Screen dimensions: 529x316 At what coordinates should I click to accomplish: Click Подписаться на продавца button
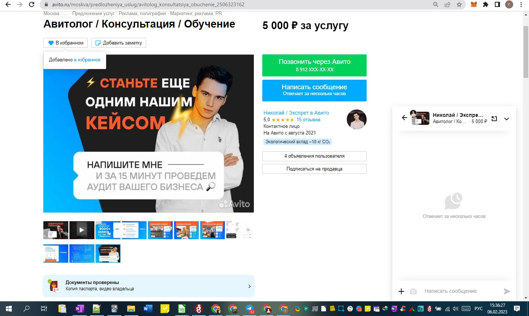(314, 169)
